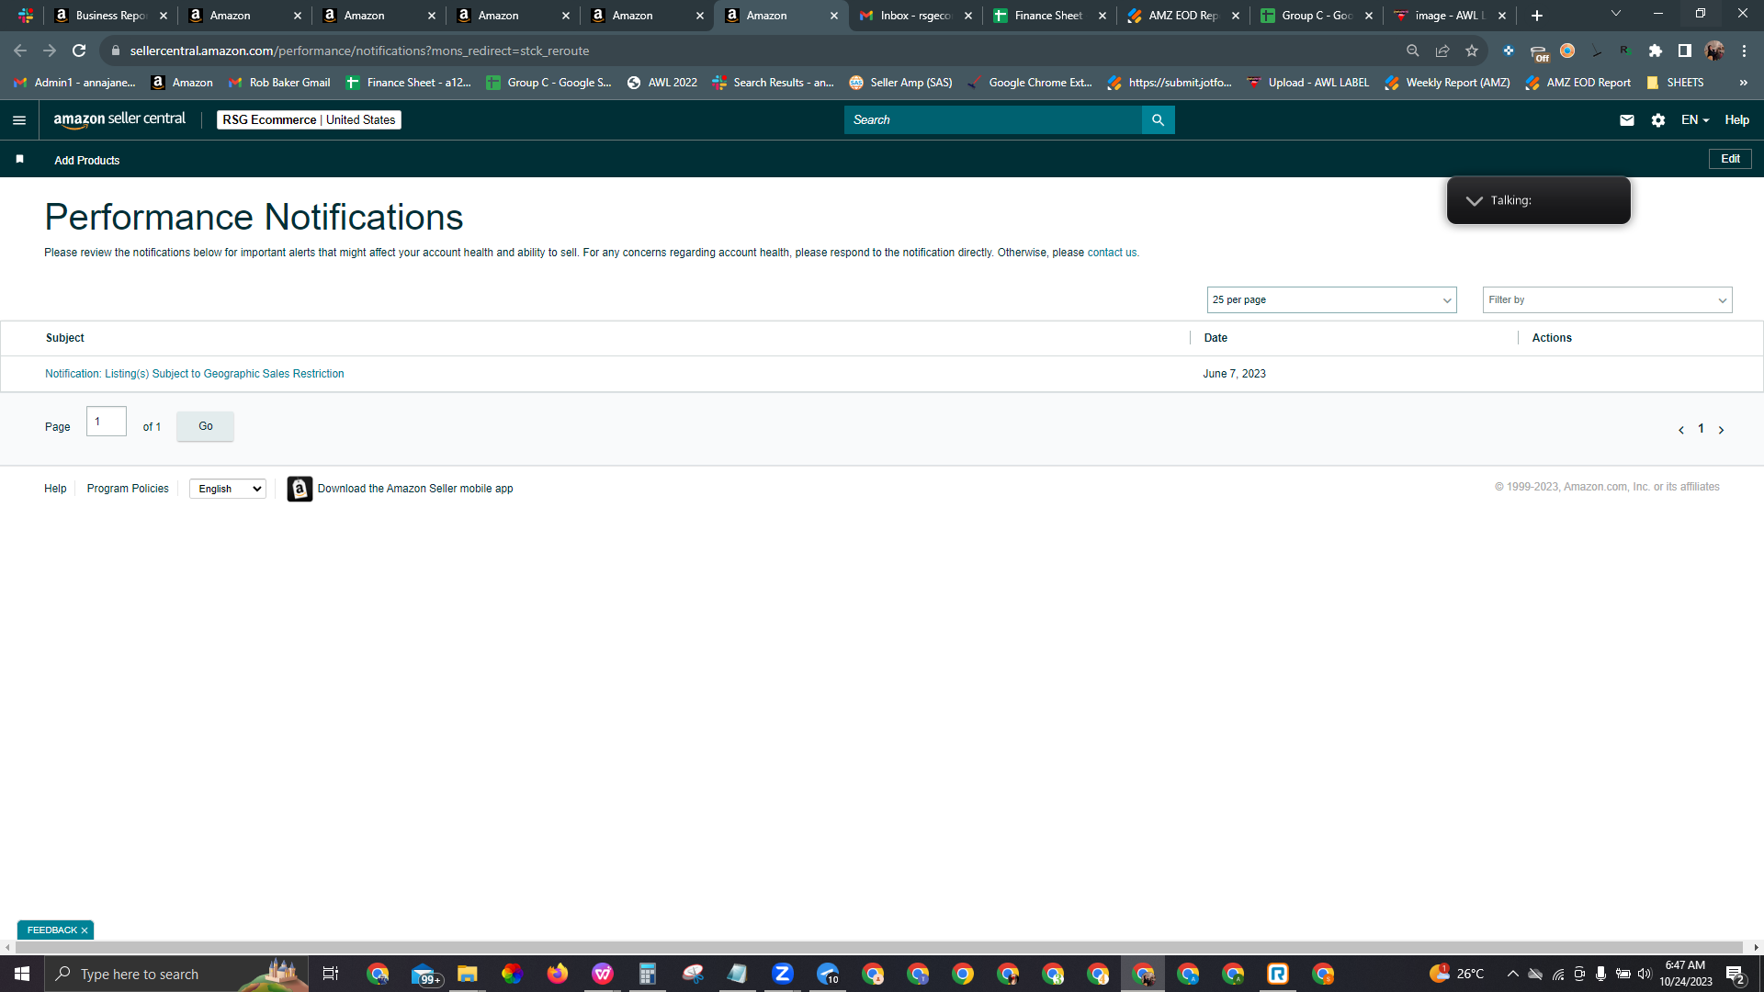
Task: Click the June 7, 2023 date cell
Action: pos(1234,374)
